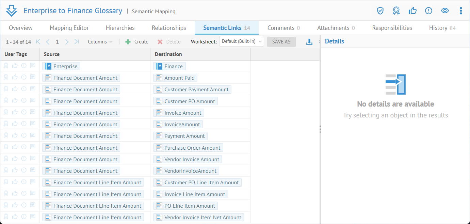Click the panel splitter handle beside Details
The height and width of the screenshot is (224, 470).
[x=320, y=129]
